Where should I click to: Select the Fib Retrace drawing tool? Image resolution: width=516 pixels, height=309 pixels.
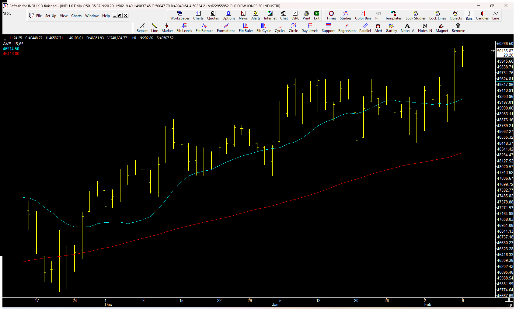click(x=204, y=28)
